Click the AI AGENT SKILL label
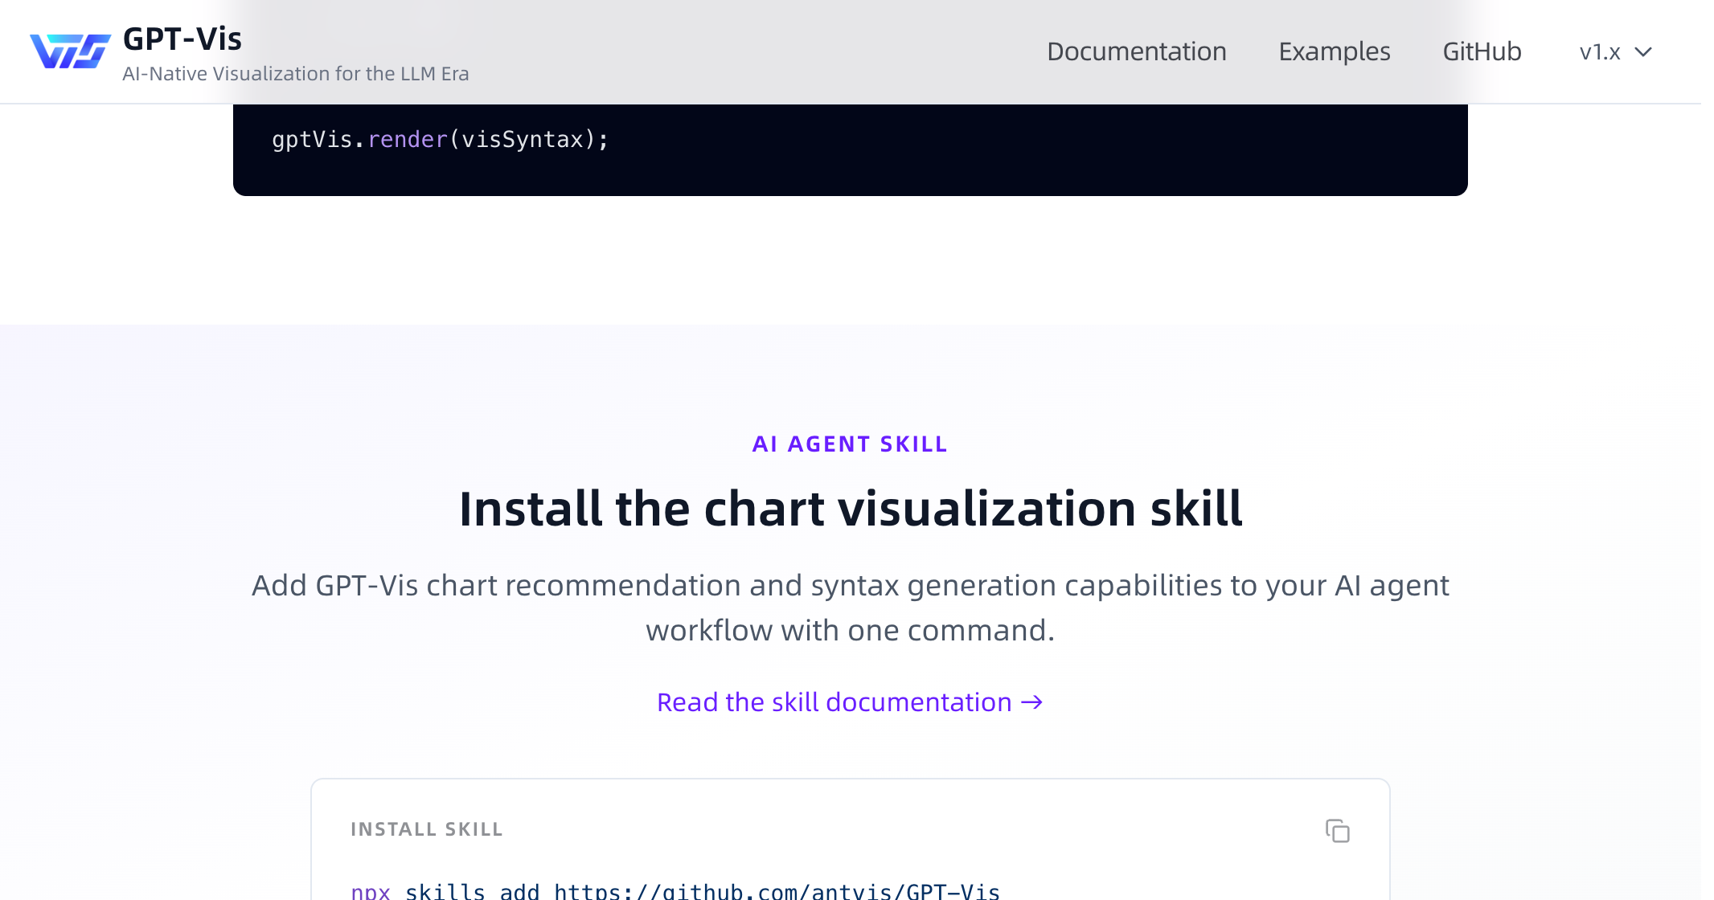Screen dimensions: 1714x900 point(850,444)
